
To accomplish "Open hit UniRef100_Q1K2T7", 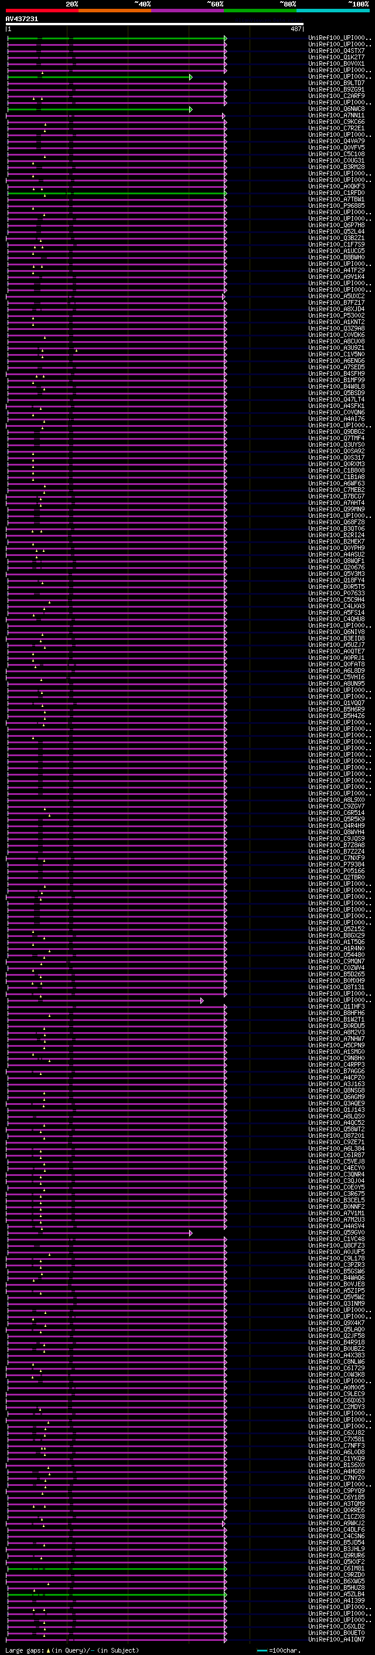I will 336,57.
